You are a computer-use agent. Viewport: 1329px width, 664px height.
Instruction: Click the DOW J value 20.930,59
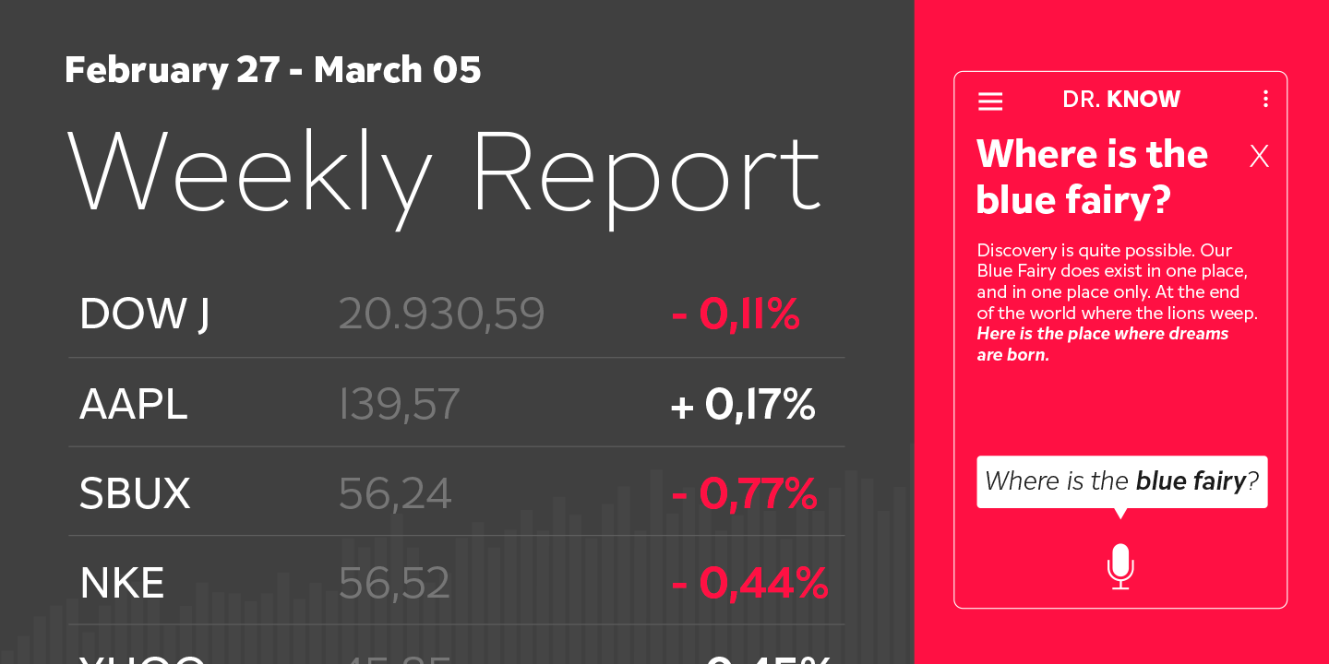pos(441,314)
